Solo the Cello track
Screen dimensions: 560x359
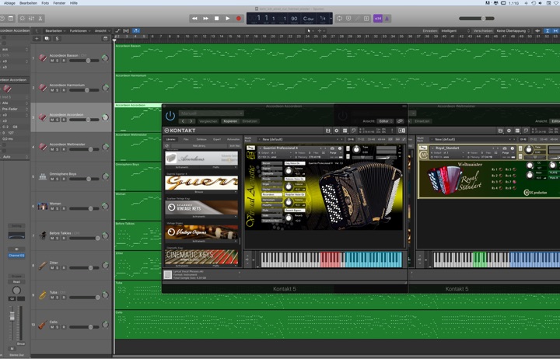(x=58, y=327)
